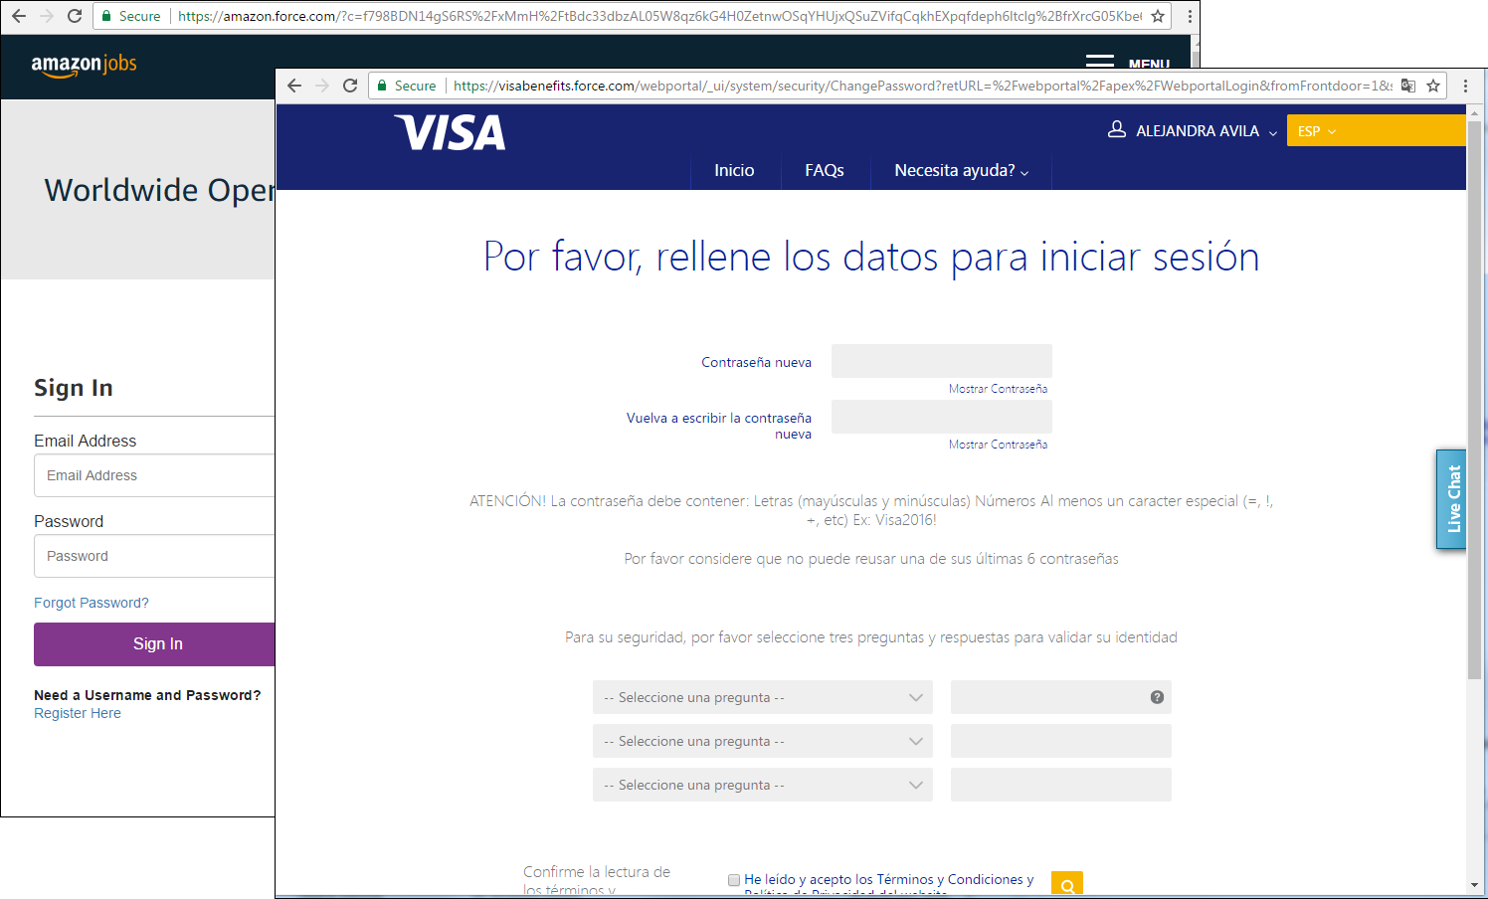Click the amazon jobs logo
Image resolution: width=1488 pixels, height=899 pixels.
84,66
